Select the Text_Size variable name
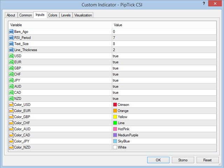This screenshot has width=224, height=168. (x=21, y=44)
